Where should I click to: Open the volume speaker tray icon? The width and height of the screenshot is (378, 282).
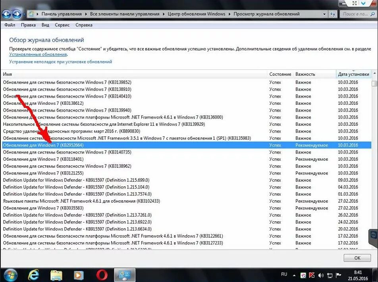tap(321, 275)
